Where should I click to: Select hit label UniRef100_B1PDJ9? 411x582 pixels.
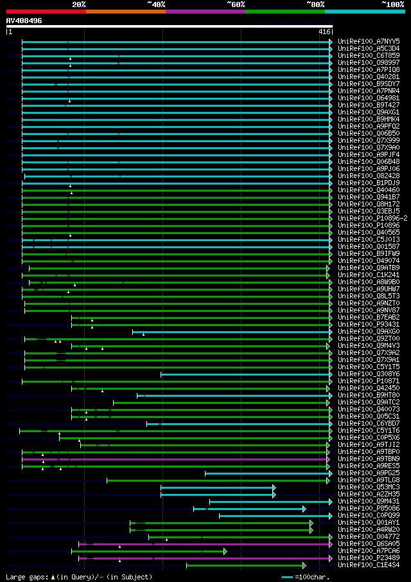[369, 183]
